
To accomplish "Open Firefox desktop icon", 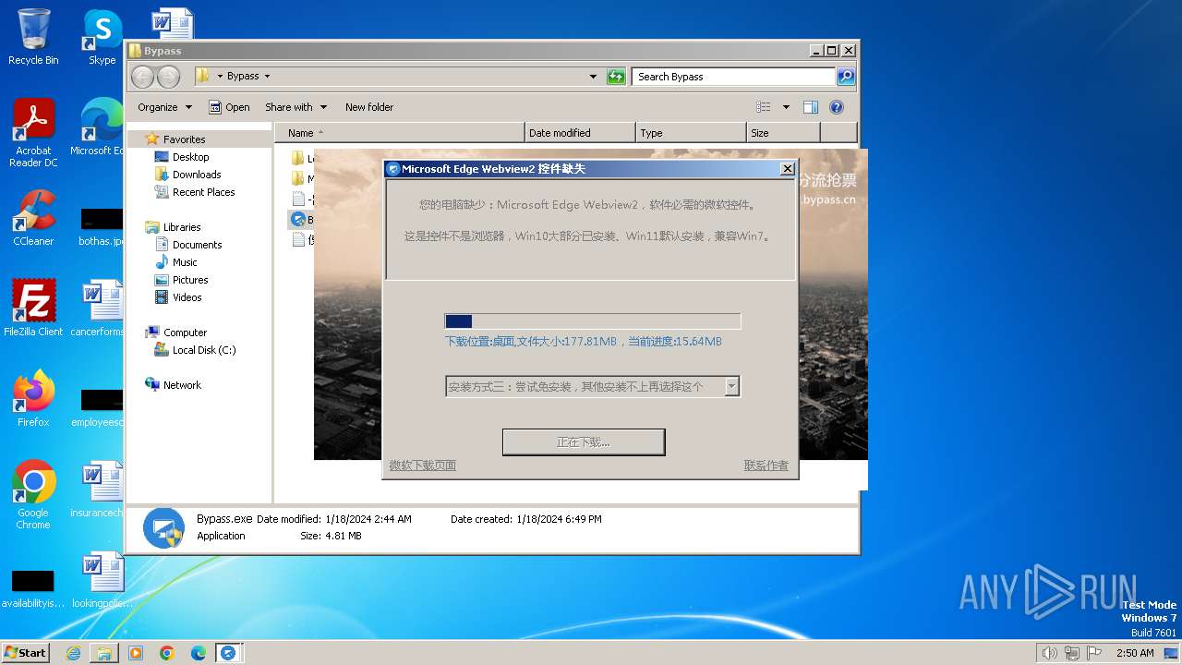I will tap(33, 398).
